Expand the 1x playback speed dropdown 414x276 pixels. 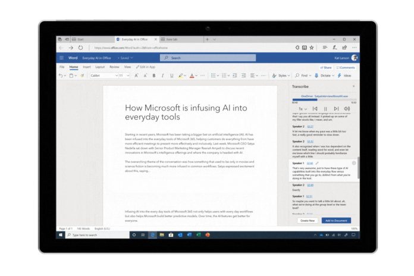click(303, 109)
